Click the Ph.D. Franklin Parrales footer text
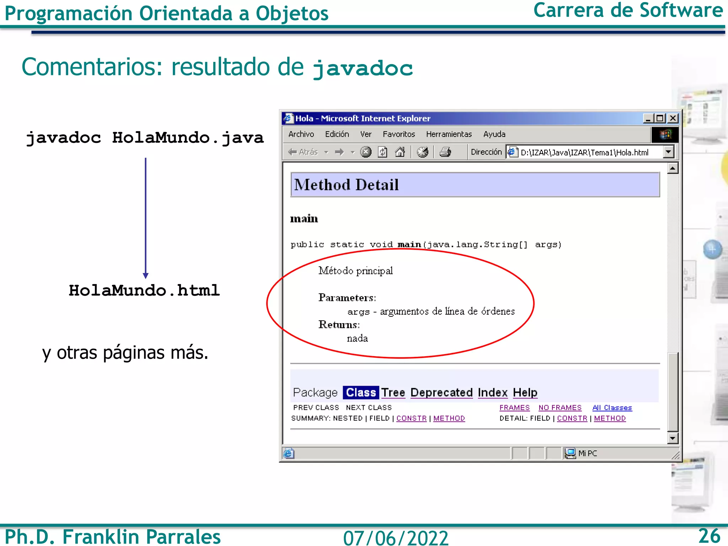The image size is (728, 546). 113,537
